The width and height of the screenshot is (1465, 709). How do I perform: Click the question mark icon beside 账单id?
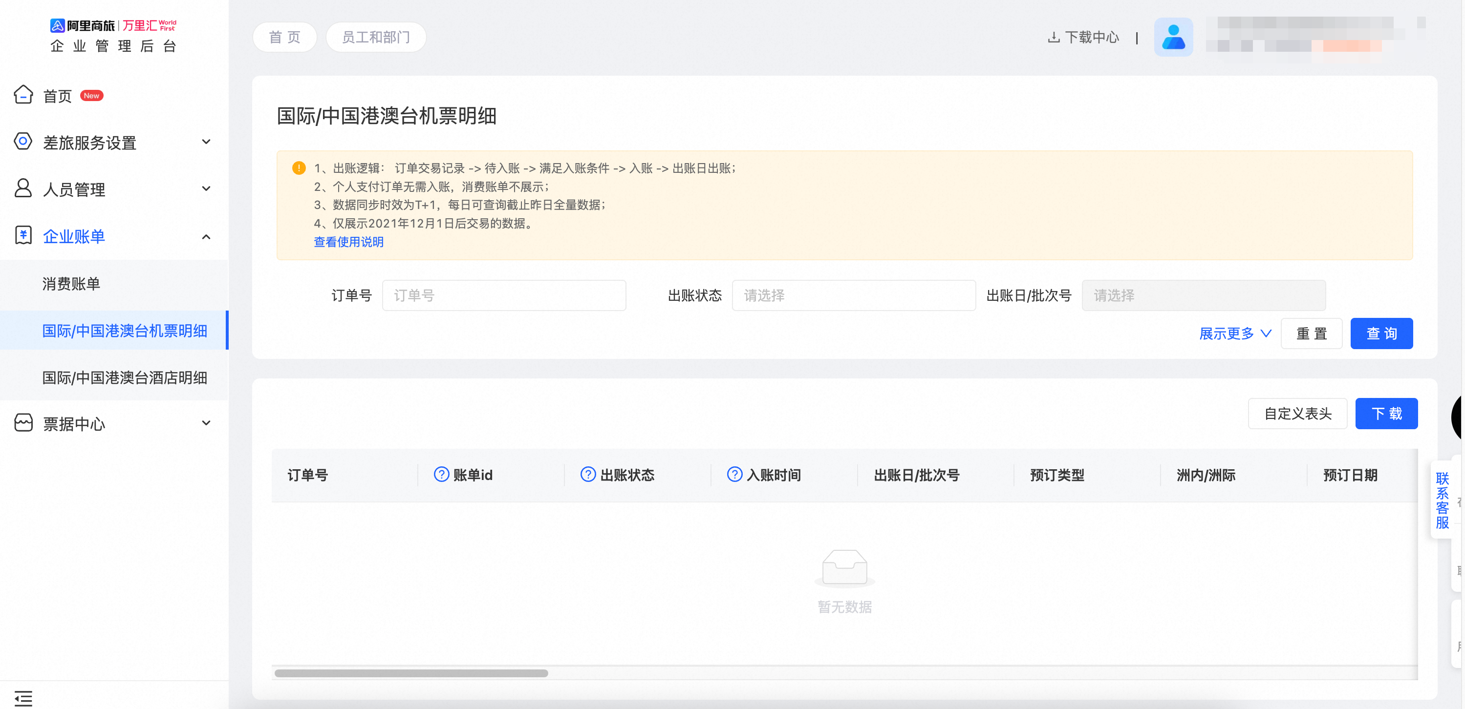tap(441, 474)
